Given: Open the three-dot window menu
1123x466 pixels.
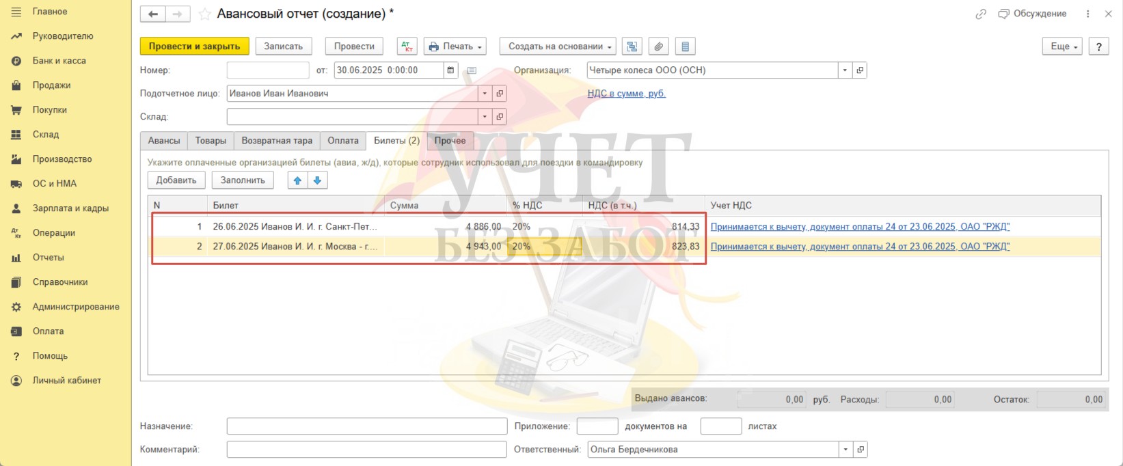Looking at the screenshot, I should click(1088, 14).
